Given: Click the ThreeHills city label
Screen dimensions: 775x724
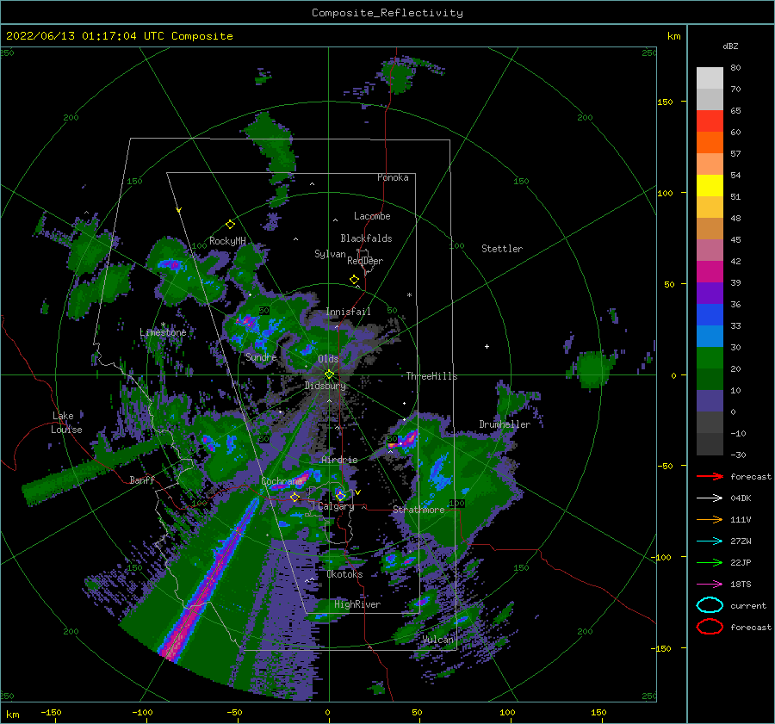Looking at the screenshot, I should [x=432, y=376].
